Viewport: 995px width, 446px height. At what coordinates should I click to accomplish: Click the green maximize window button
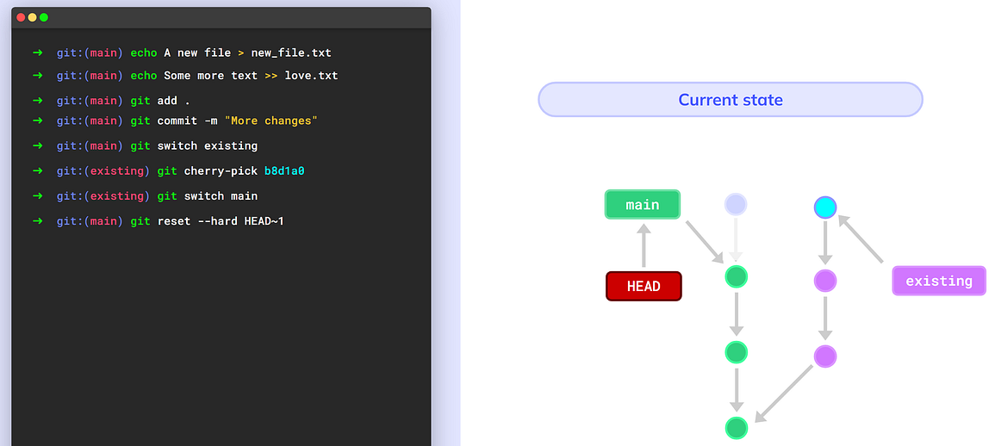pyautogui.click(x=44, y=17)
